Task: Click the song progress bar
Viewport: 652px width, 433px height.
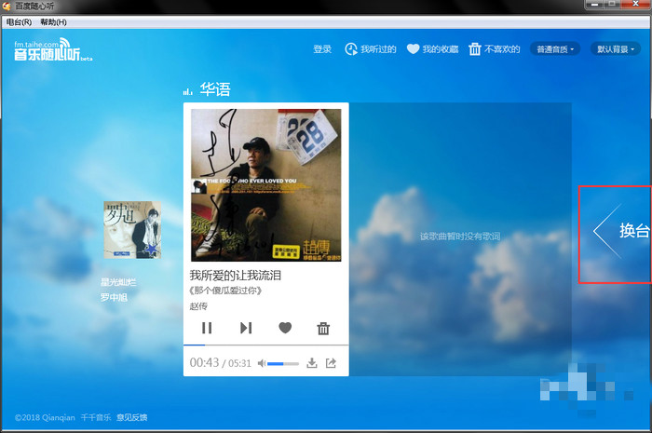Action: [x=266, y=345]
